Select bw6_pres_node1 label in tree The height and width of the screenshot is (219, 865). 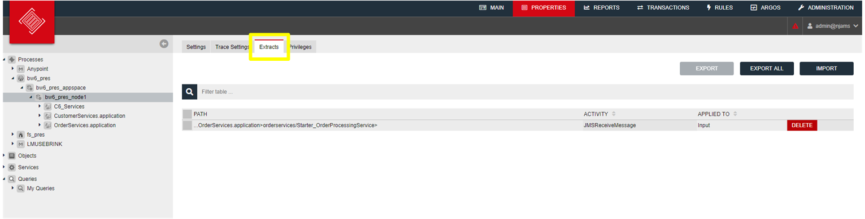click(x=66, y=97)
